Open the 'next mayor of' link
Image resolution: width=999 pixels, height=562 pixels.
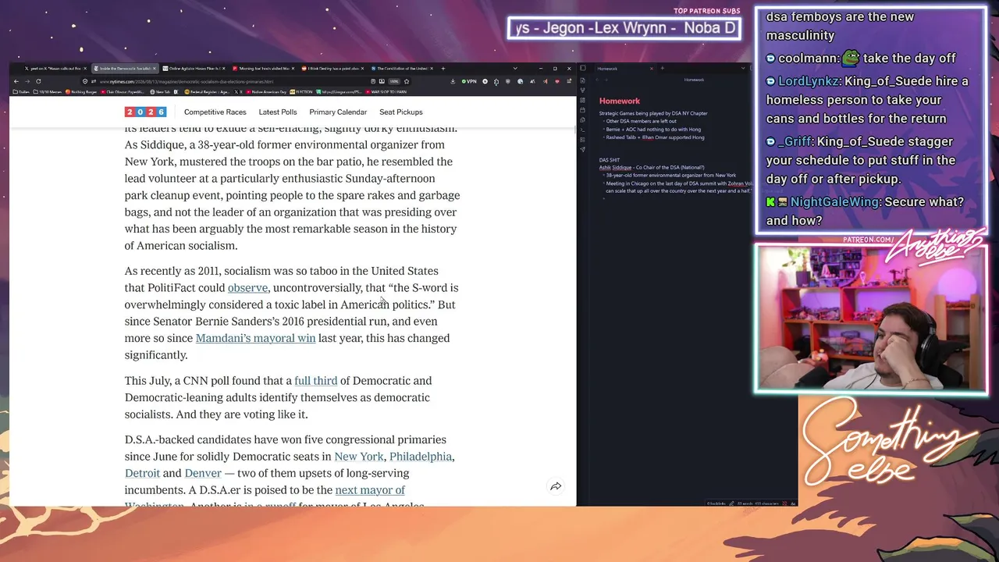coord(370,490)
